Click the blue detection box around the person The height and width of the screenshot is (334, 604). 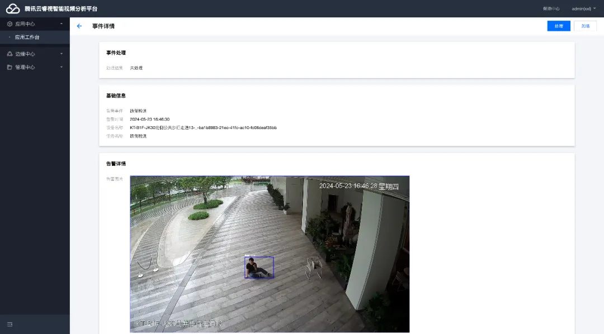[x=259, y=267]
